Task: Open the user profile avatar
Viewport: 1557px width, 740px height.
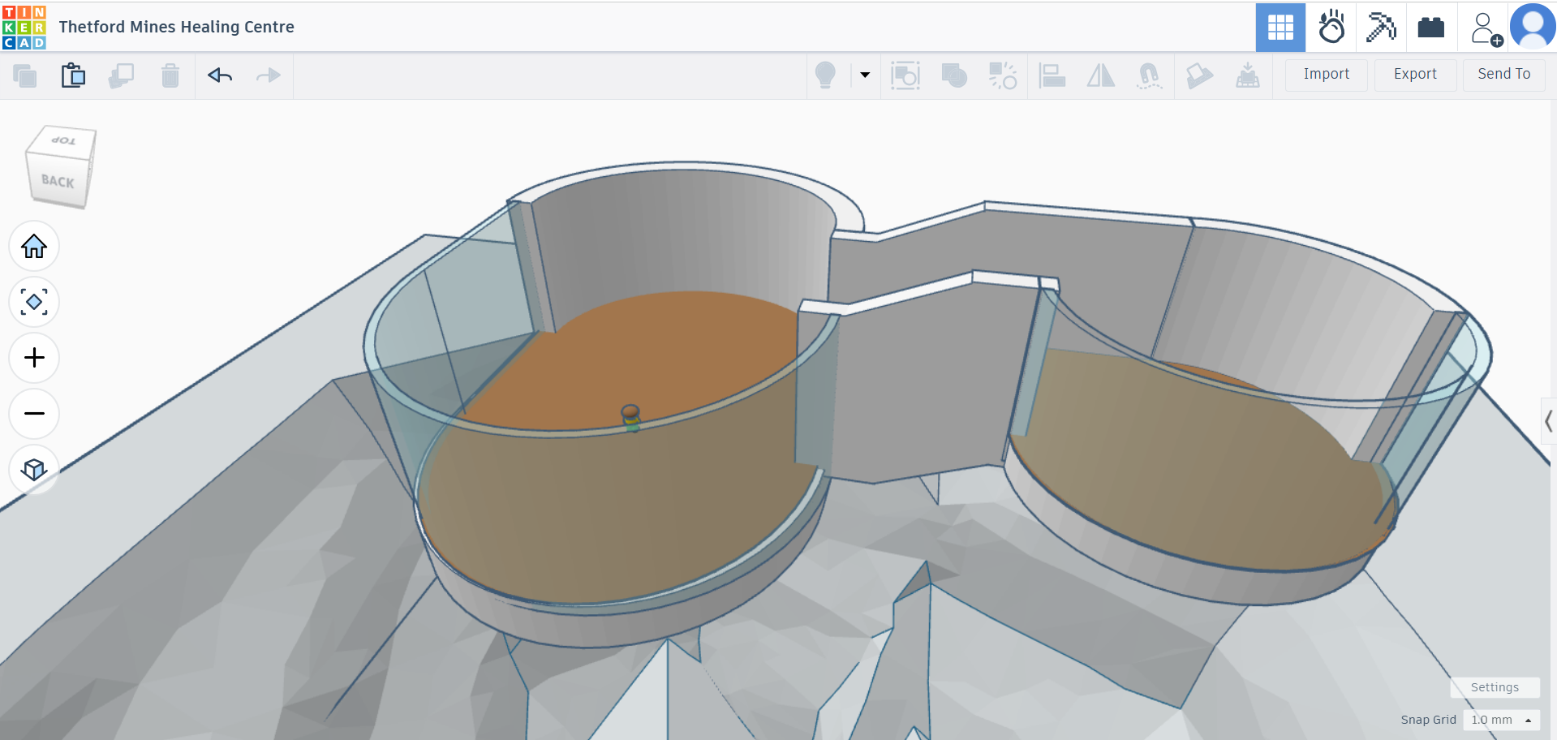Action: [x=1533, y=27]
